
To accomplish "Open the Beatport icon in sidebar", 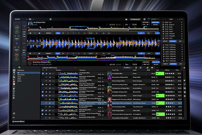I will pyautogui.click(x=14, y=84).
